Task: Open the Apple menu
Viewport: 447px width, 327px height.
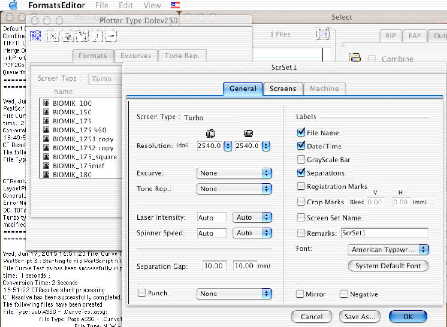Action: (x=13, y=5)
